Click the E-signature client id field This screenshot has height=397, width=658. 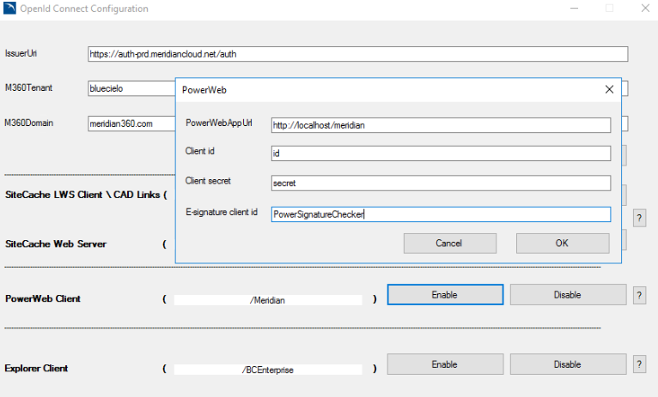441,214
